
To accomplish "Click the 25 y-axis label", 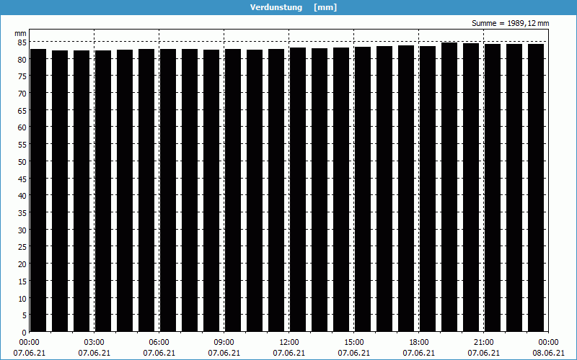I will [x=22, y=247].
